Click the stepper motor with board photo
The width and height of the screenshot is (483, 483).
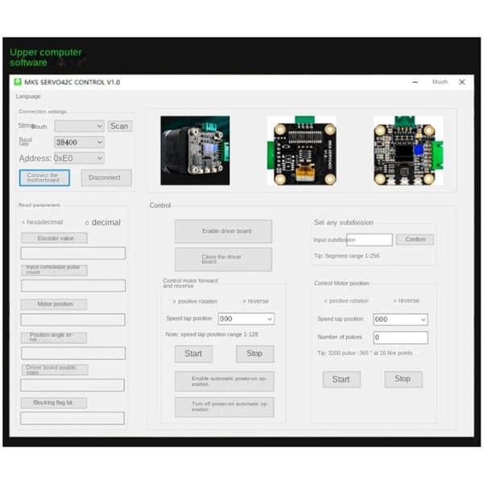195,151
